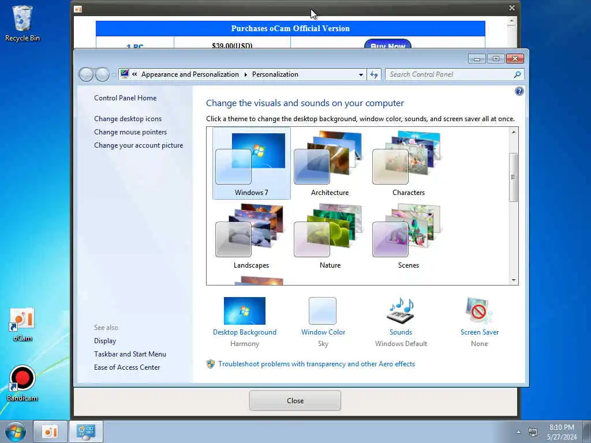
Task: Click the Window Color link text
Action: point(323,332)
